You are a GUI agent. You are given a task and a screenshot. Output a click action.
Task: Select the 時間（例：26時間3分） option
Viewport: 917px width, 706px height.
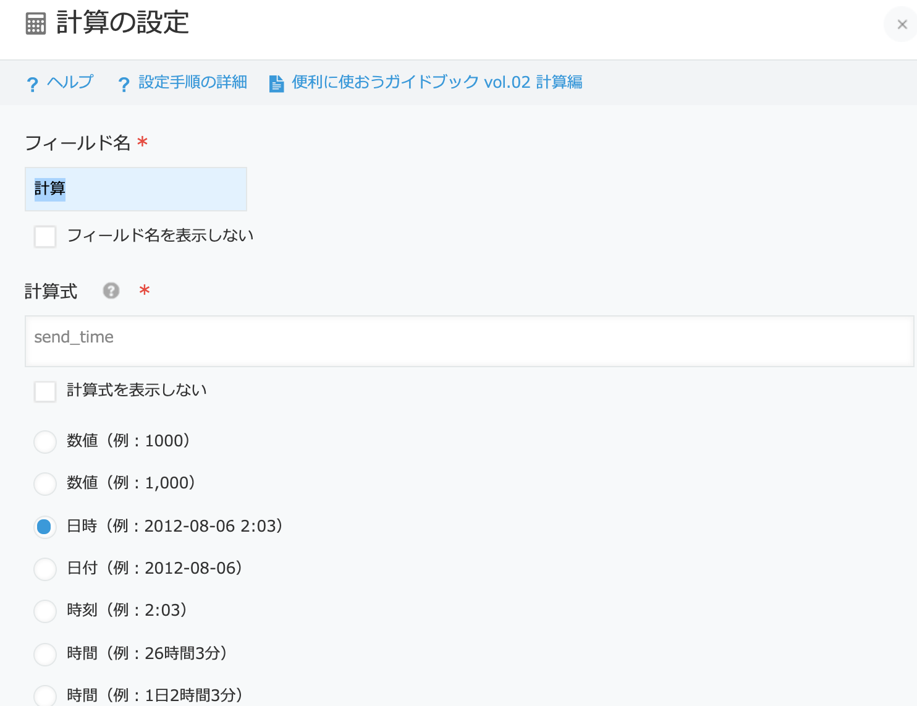coord(44,654)
